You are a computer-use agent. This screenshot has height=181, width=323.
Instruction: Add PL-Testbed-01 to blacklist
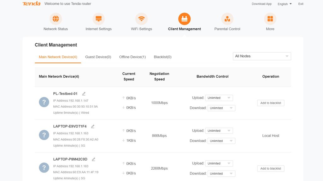(271, 103)
